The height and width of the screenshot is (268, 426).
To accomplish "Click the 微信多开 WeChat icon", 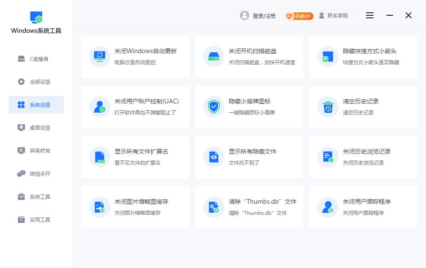I will pos(21,174).
